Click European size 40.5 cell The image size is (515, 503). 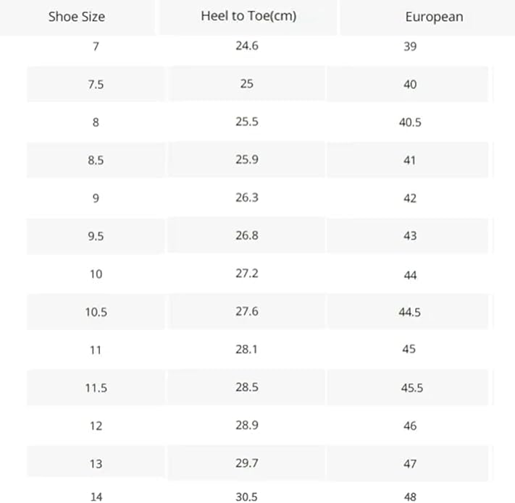410,122
